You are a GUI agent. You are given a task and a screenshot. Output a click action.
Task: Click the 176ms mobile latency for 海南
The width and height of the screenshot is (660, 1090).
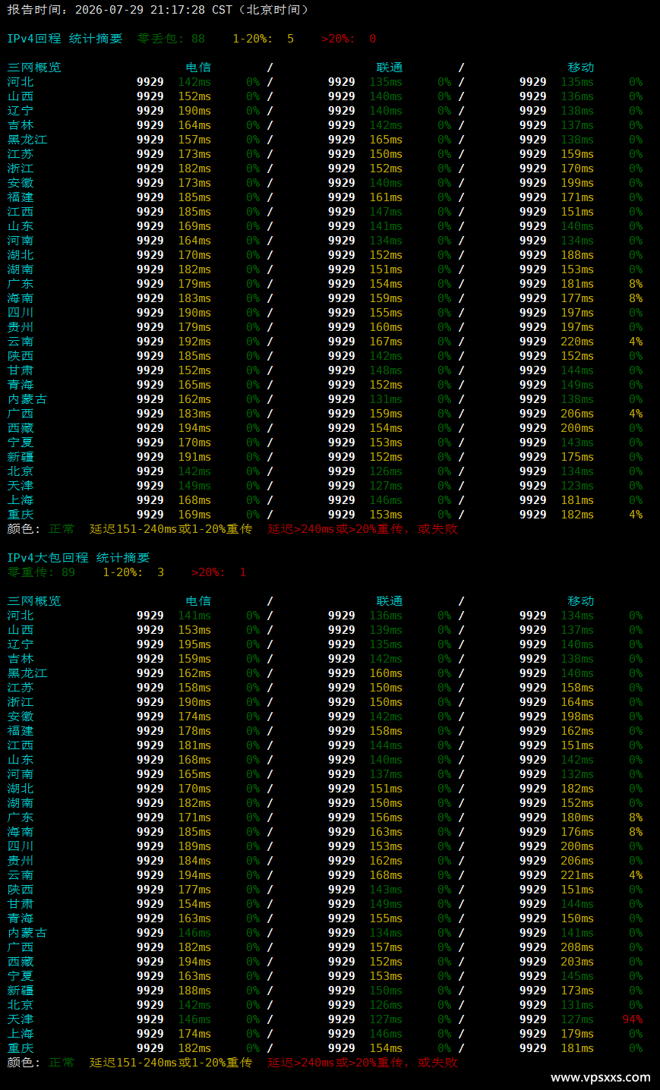577,832
